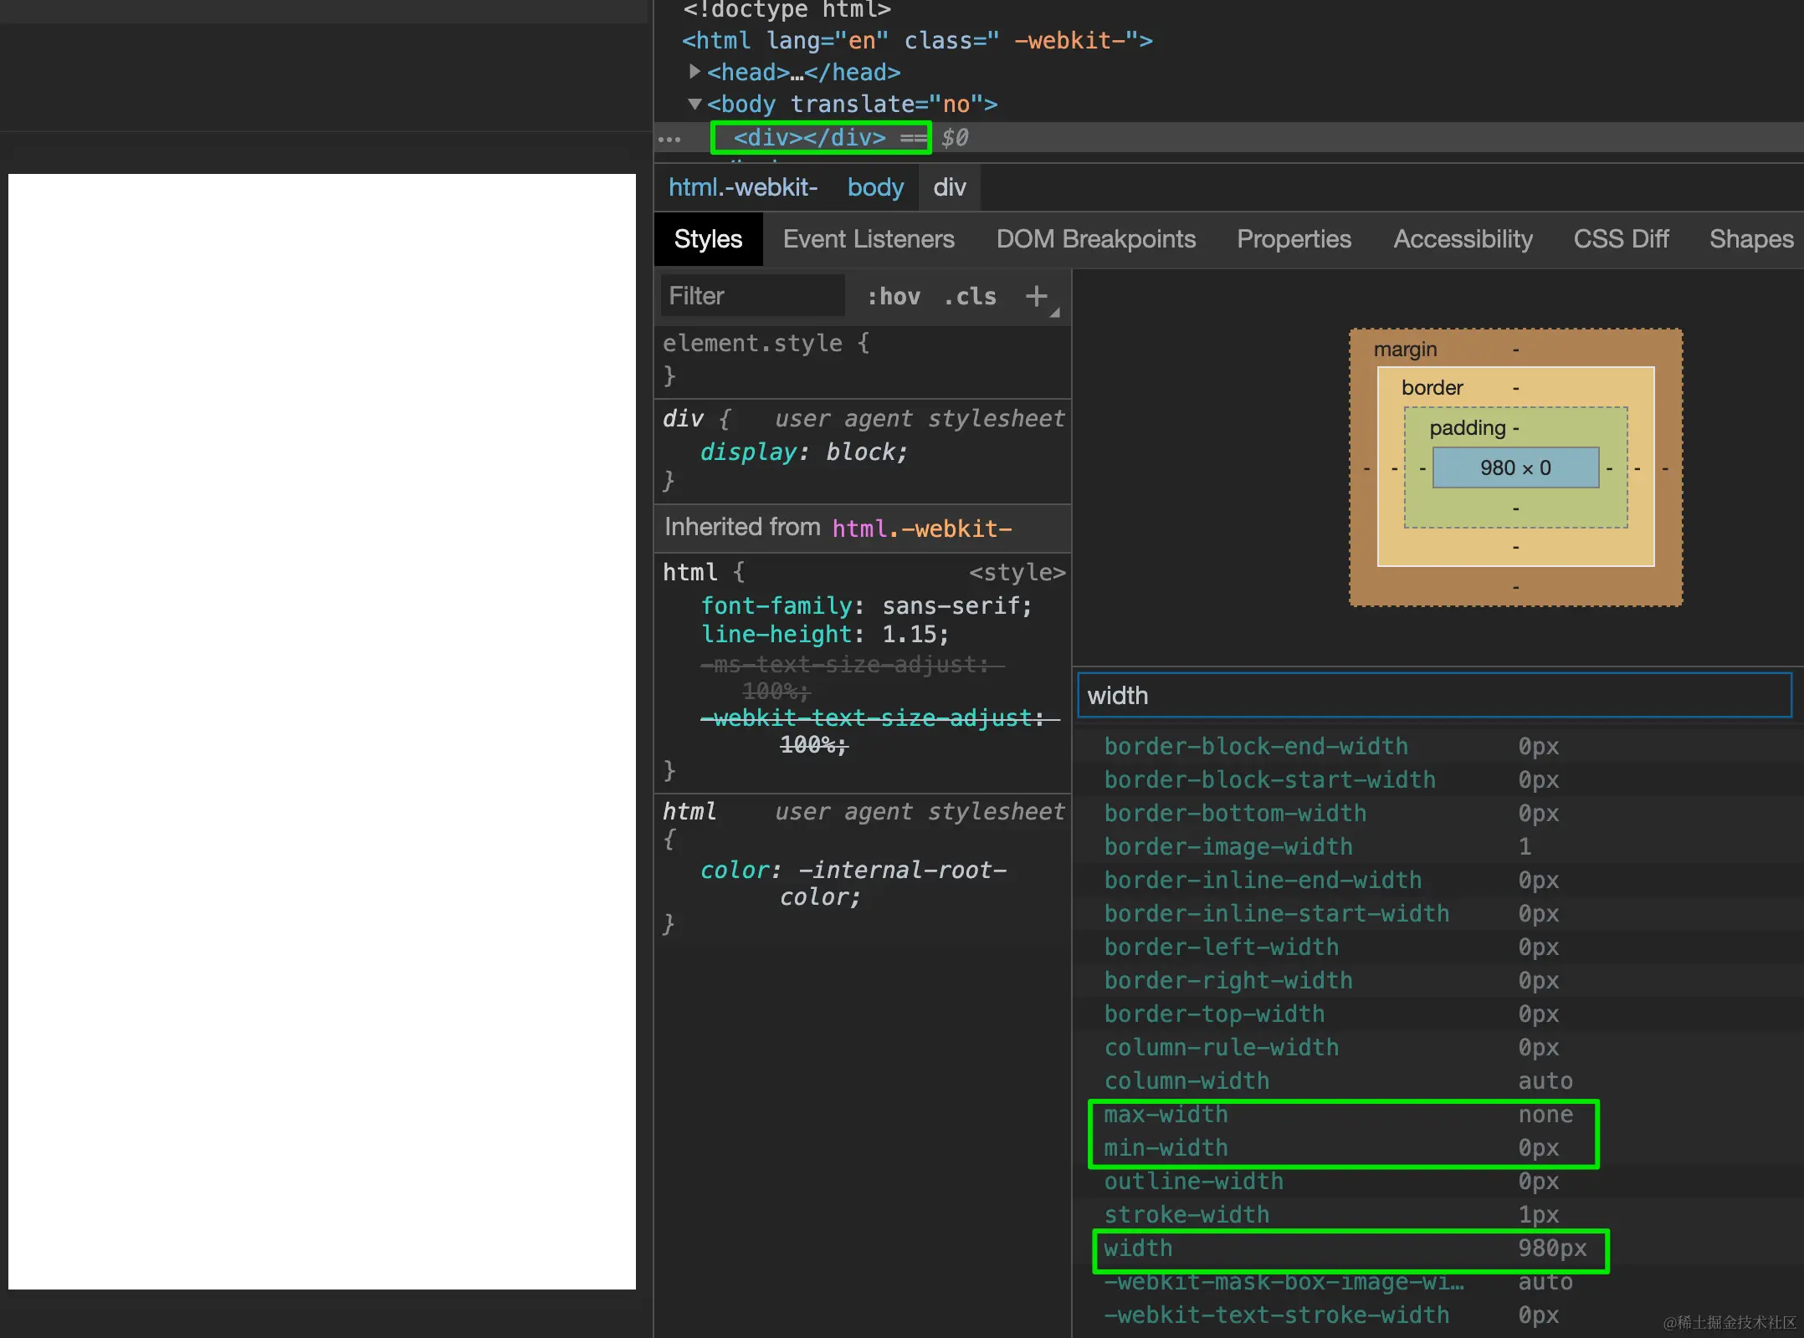Click the element.style rule block
This screenshot has width=1804, height=1338.
pyautogui.click(x=862, y=360)
